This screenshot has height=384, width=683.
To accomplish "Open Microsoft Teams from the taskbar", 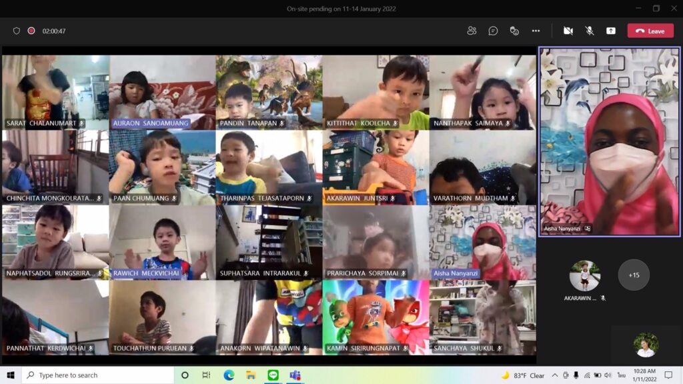I will point(295,375).
